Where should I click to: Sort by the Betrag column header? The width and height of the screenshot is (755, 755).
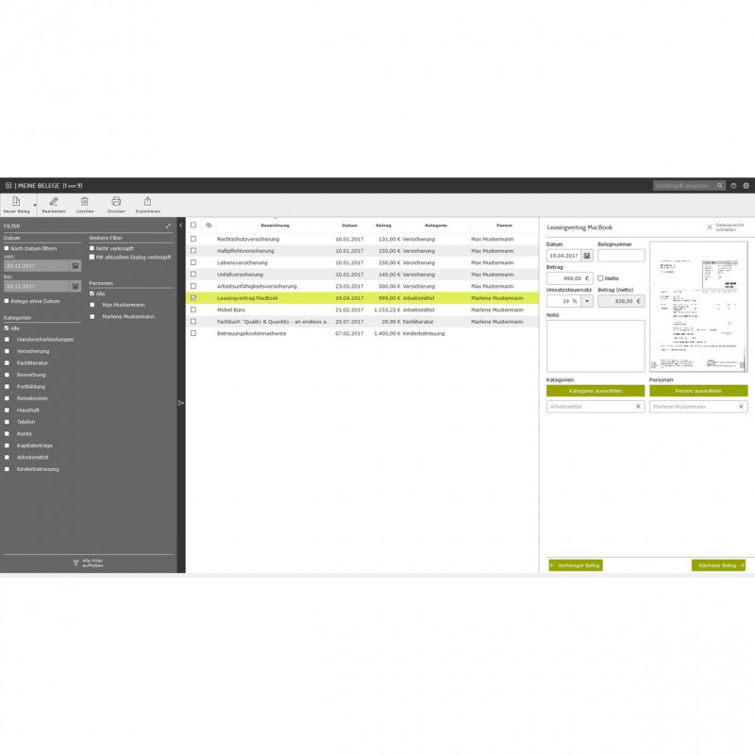[383, 226]
